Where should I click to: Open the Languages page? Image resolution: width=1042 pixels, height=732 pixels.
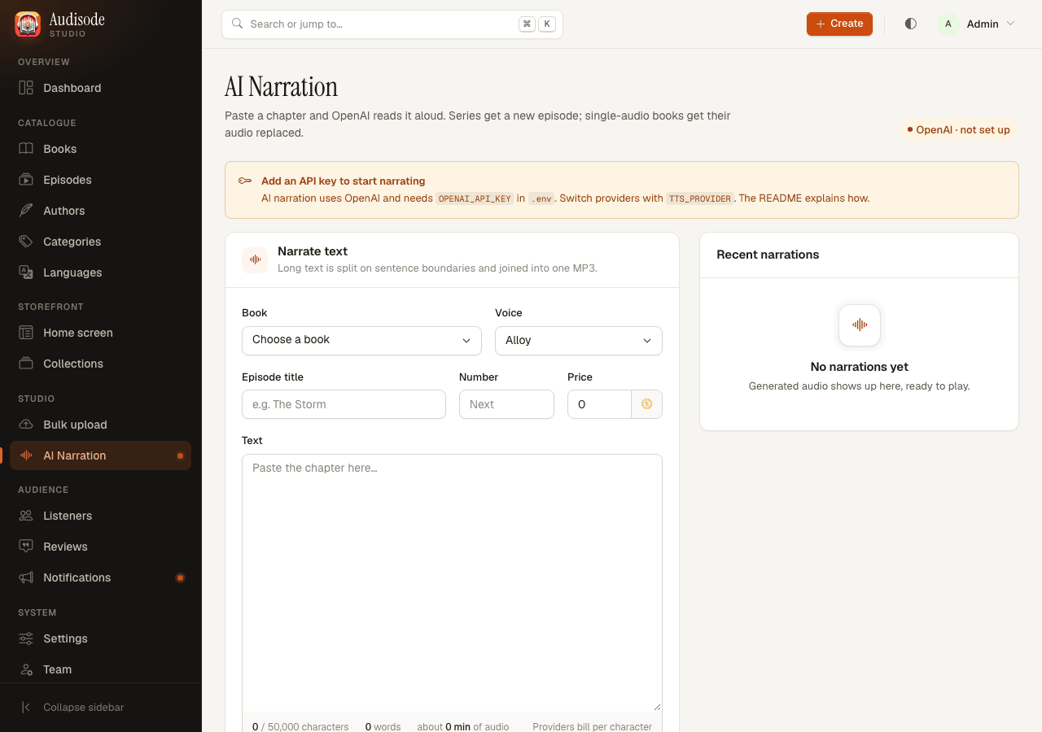(101, 272)
